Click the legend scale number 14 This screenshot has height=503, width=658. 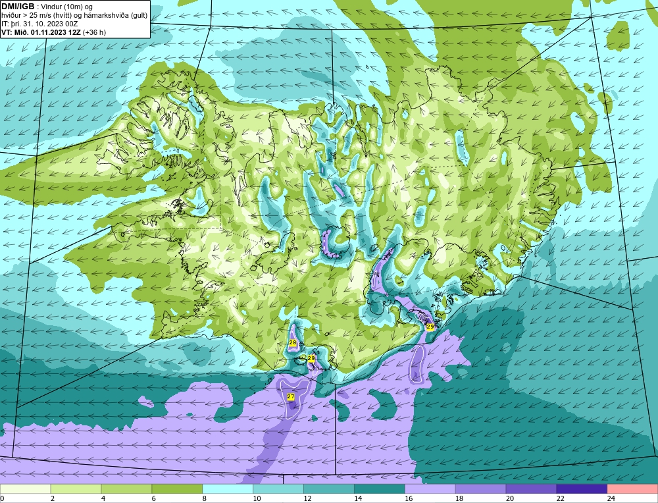(358, 498)
